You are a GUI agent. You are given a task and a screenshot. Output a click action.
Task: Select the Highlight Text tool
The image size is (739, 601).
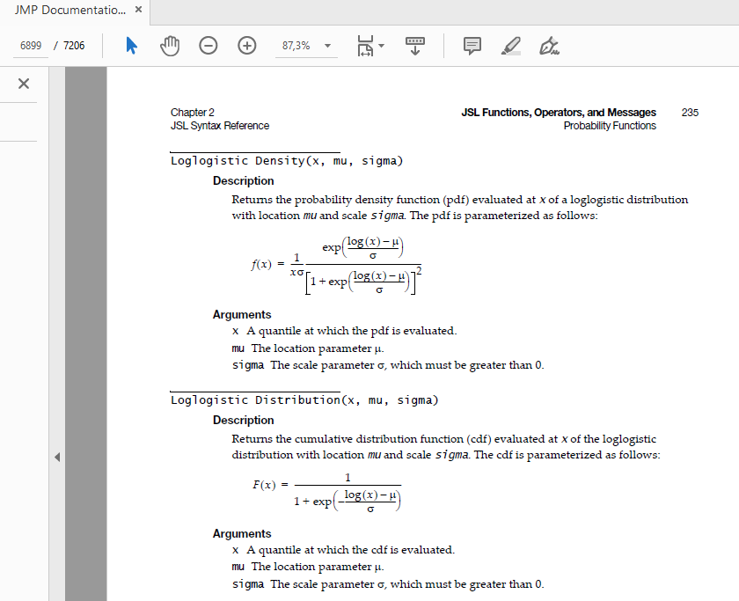click(510, 46)
